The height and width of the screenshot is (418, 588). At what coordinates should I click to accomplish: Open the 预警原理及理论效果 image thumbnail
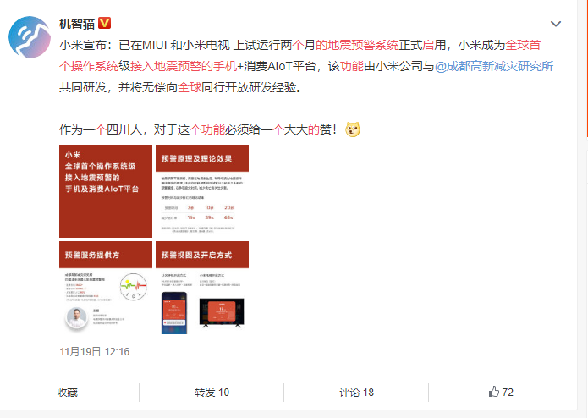(202, 191)
